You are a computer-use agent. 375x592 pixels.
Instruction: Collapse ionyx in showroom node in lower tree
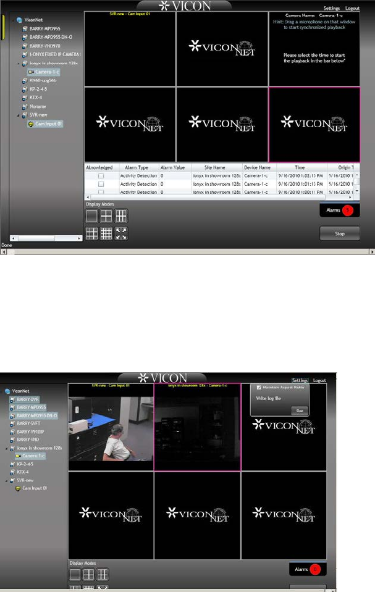tap(6, 448)
